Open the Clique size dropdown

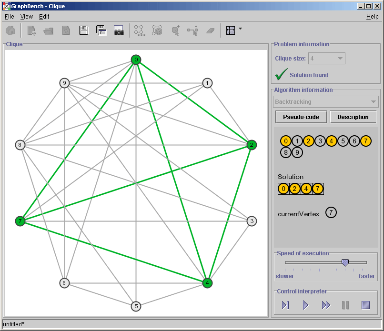click(x=327, y=59)
